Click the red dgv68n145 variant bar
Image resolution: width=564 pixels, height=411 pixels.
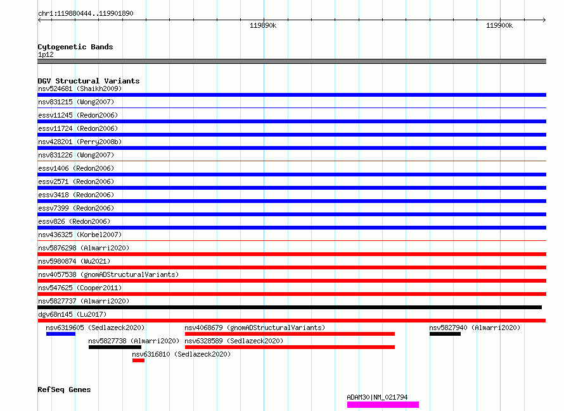292,321
